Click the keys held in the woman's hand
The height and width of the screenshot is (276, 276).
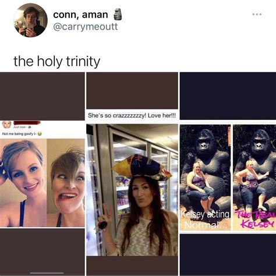[x=102, y=225]
